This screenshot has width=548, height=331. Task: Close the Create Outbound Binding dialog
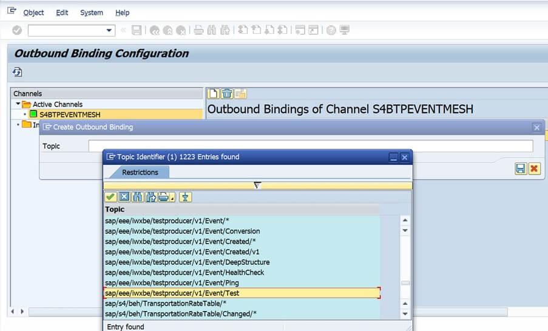pyautogui.click(x=537, y=127)
